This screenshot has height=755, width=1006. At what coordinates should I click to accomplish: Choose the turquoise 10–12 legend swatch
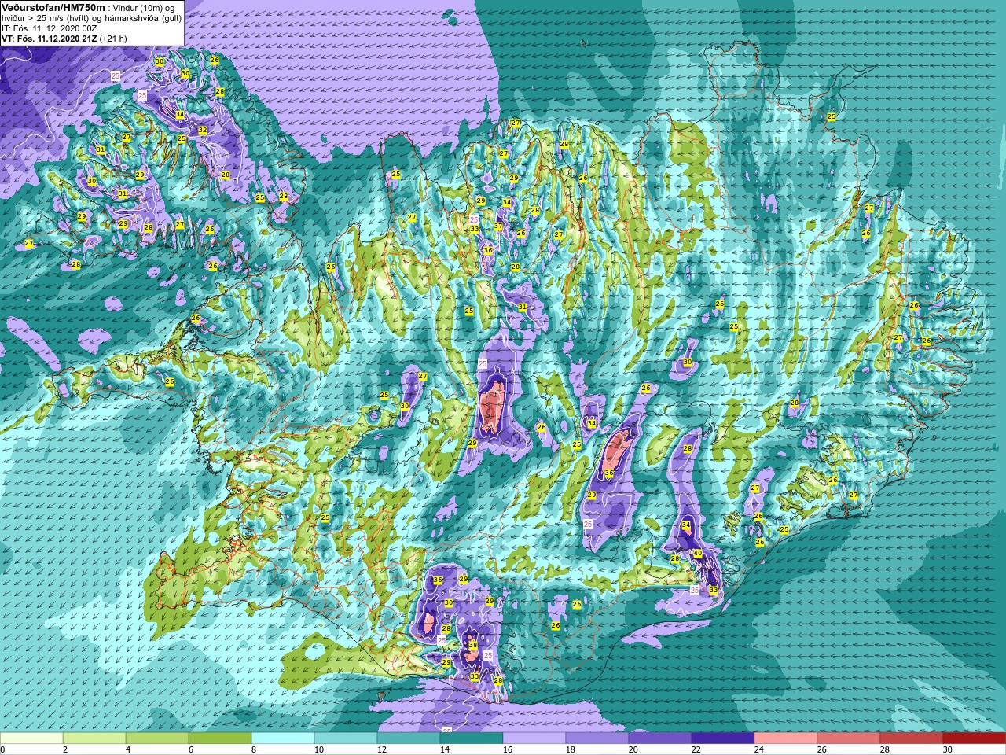point(346,738)
